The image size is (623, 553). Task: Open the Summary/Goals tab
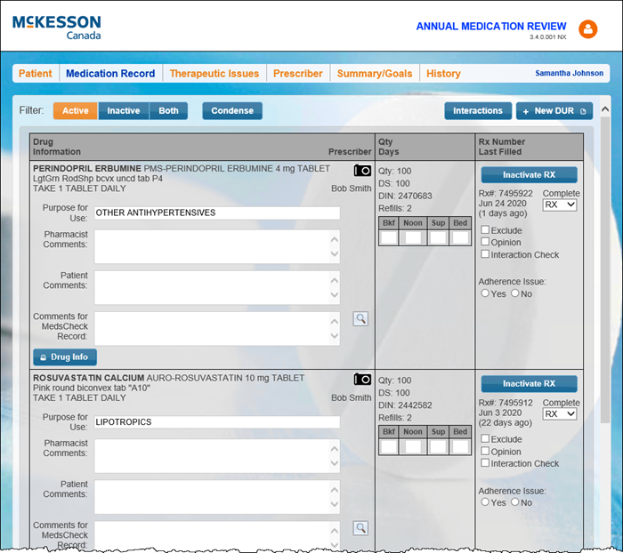374,74
